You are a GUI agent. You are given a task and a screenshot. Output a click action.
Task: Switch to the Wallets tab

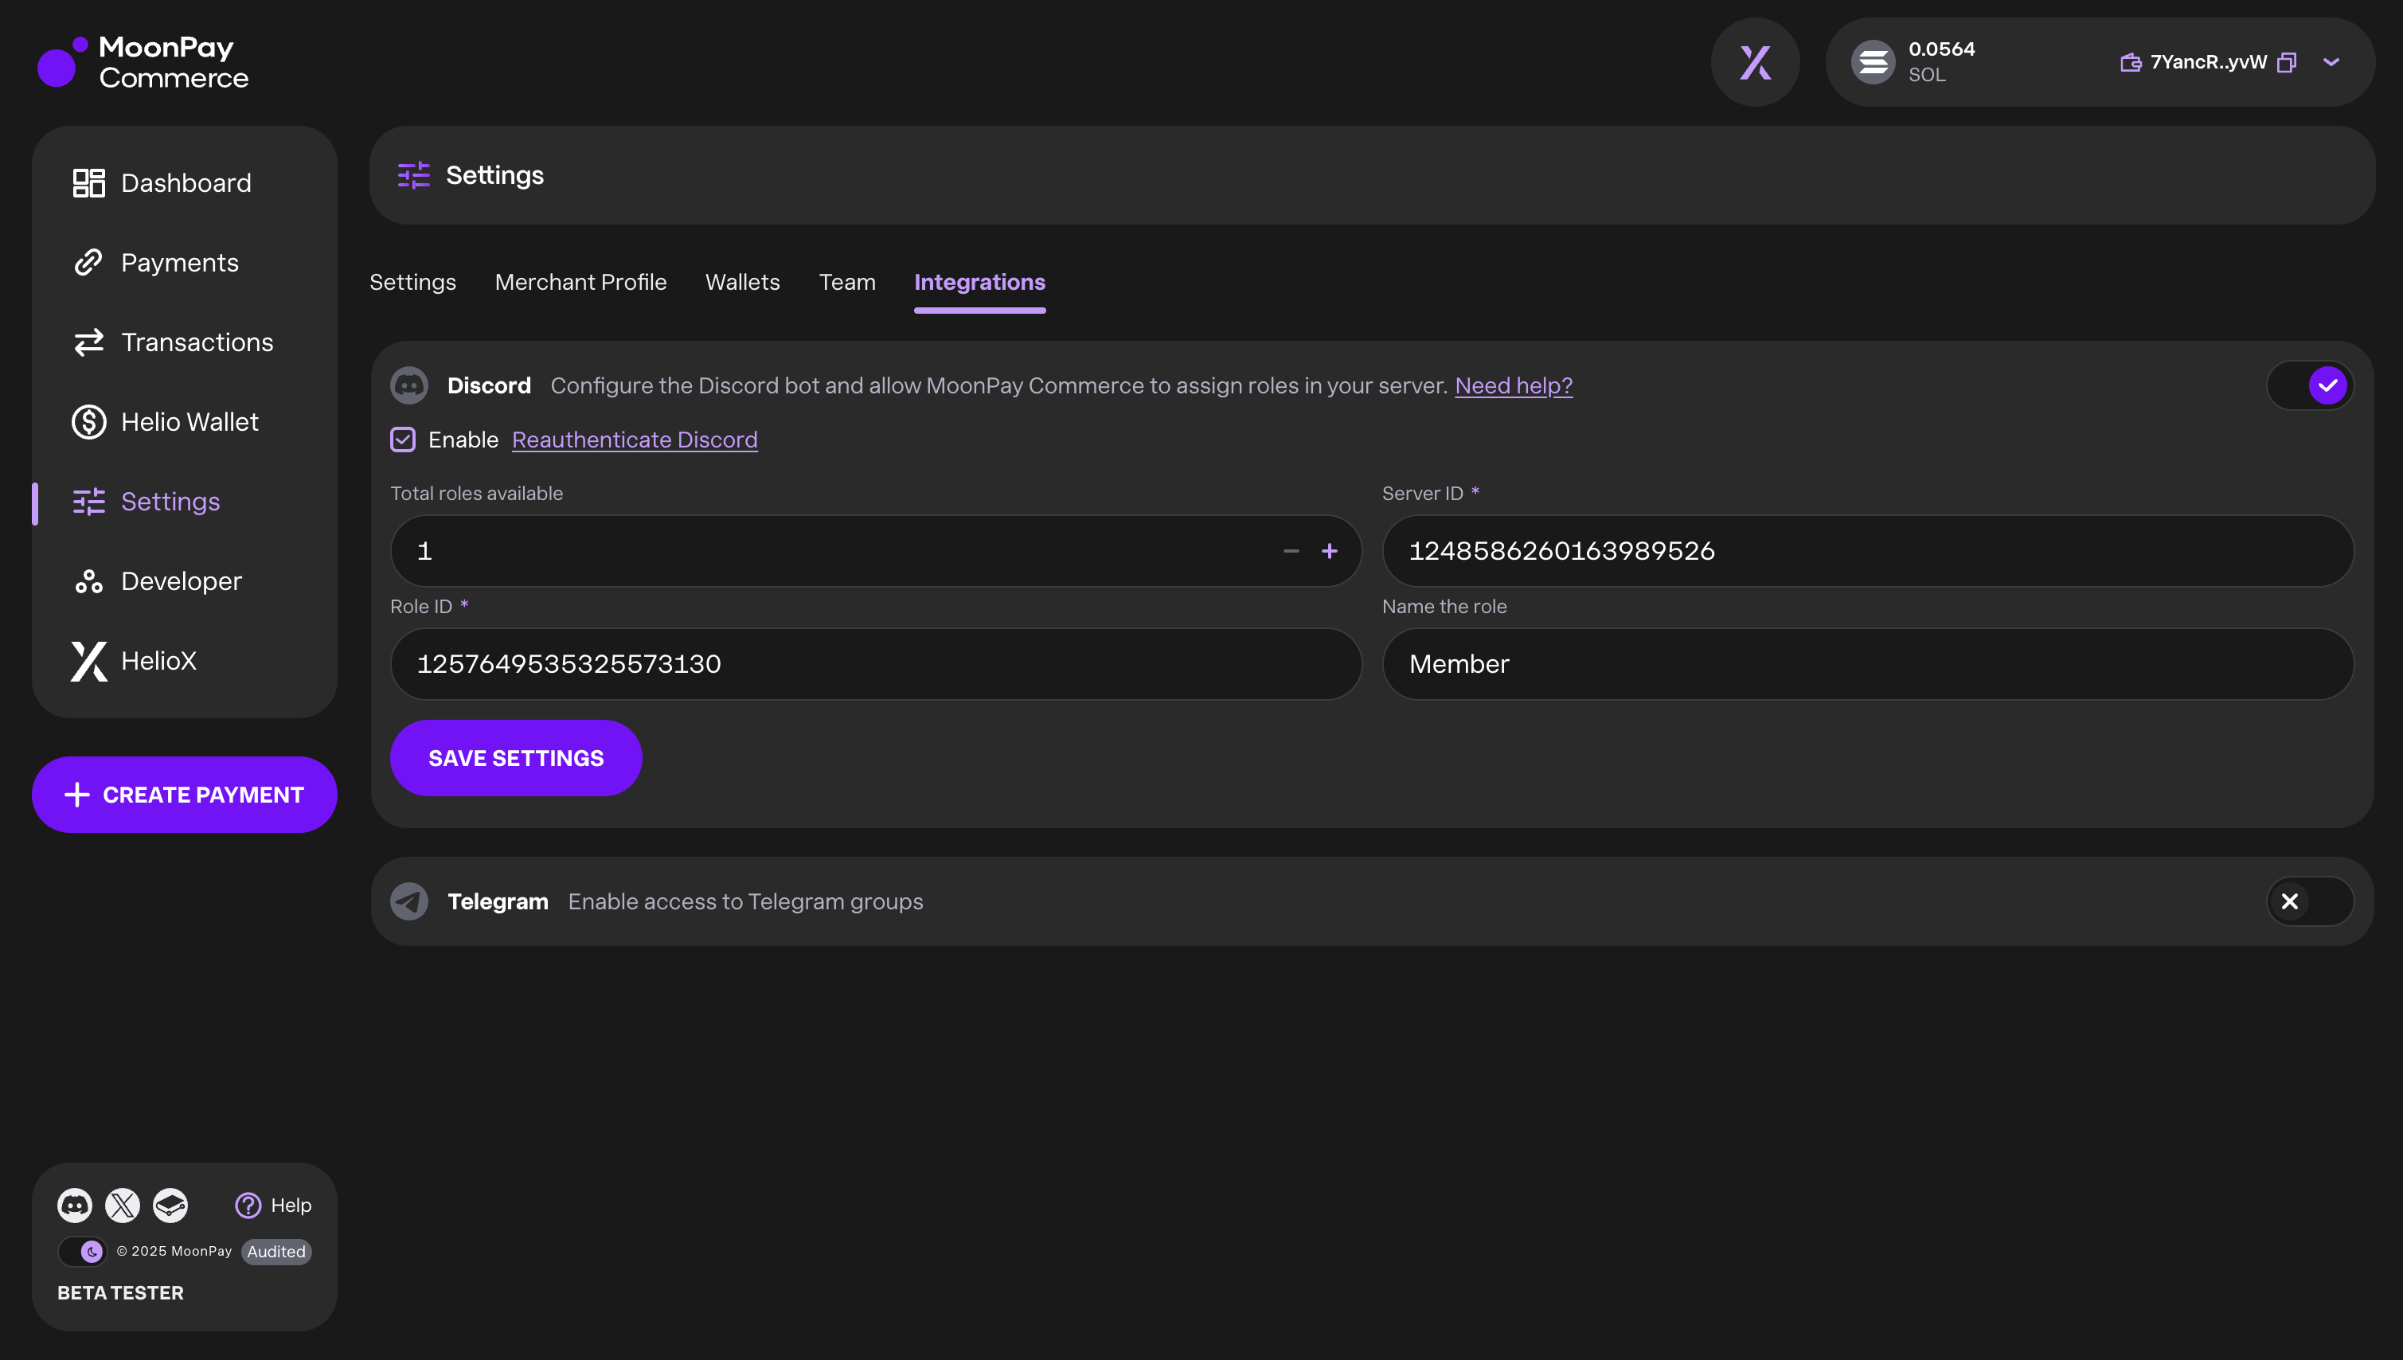(741, 282)
